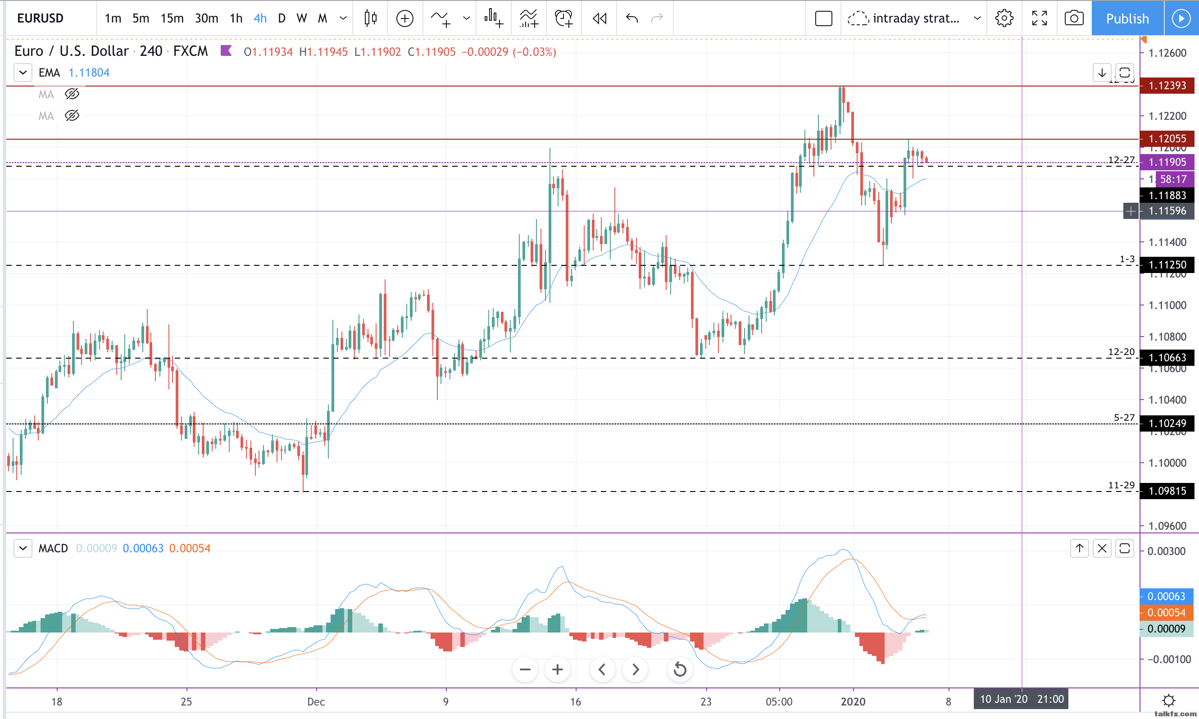Click the intraday strat layout name
Screen dimensions: 1199x719
916,18
